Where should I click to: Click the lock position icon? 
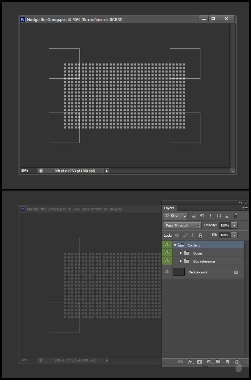click(x=192, y=235)
